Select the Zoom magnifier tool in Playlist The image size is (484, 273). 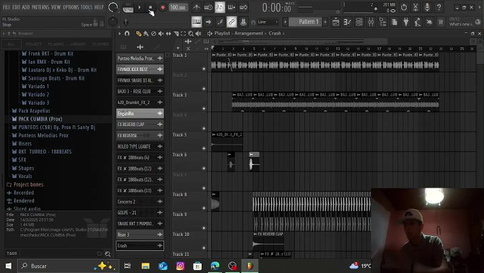191,33
